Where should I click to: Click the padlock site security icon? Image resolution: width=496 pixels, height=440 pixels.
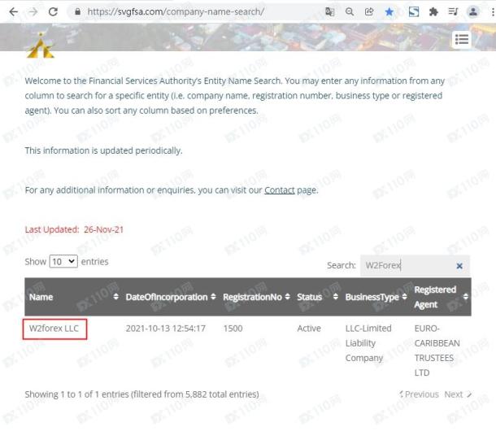[x=77, y=11]
